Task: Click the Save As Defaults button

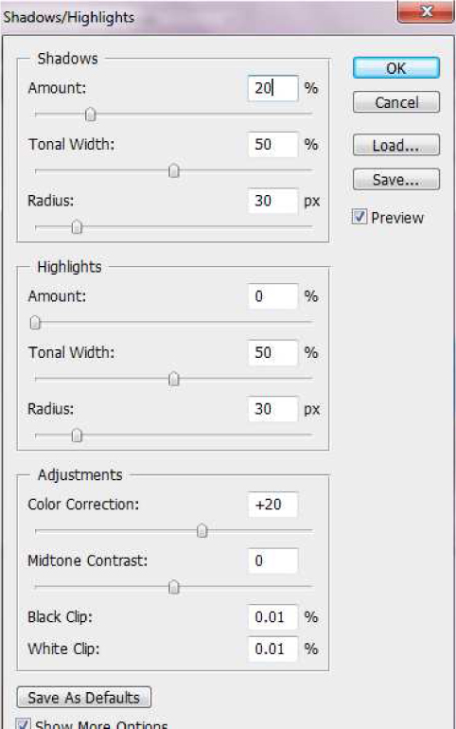Action: 84,698
